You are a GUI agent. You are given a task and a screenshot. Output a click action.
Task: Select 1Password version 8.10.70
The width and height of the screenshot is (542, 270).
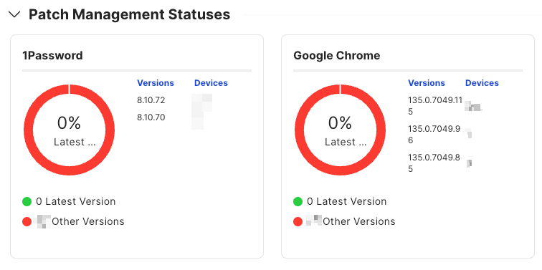coord(151,117)
